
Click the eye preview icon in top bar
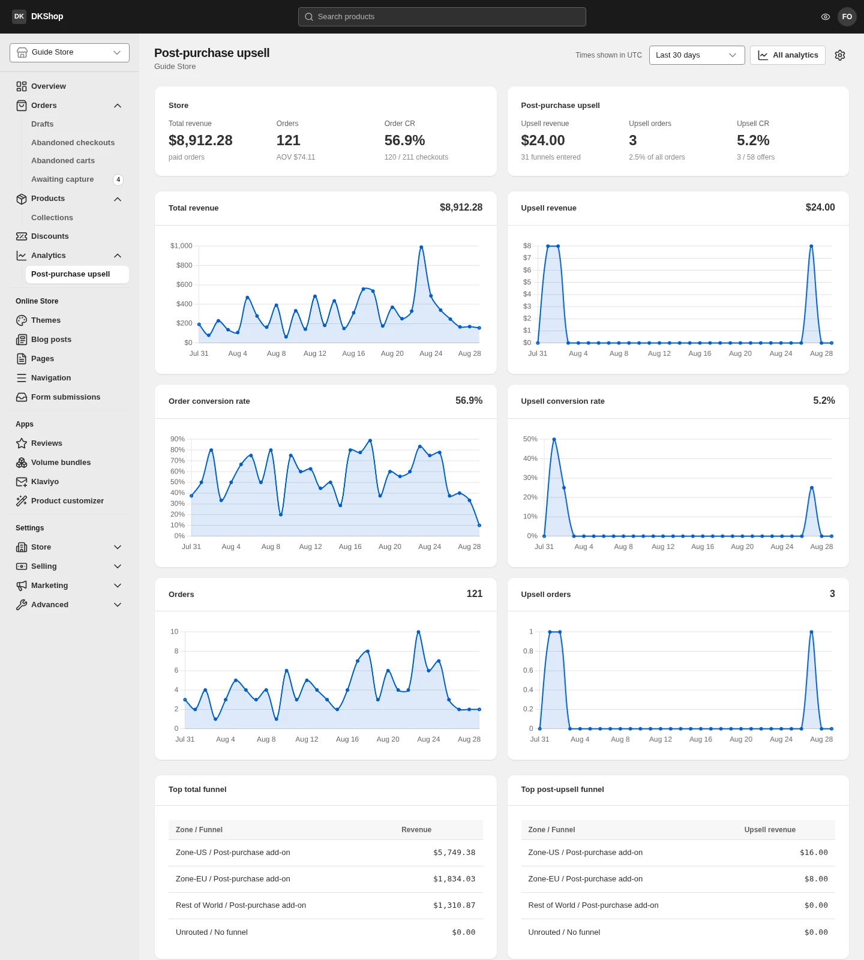pyautogui.click(x=826, y=17)
